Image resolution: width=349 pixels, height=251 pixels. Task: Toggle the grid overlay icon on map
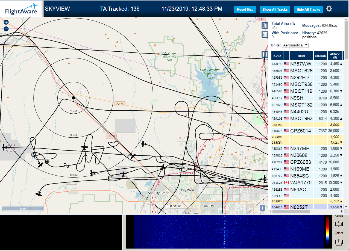pyautogui.click(x=265, y=34)
